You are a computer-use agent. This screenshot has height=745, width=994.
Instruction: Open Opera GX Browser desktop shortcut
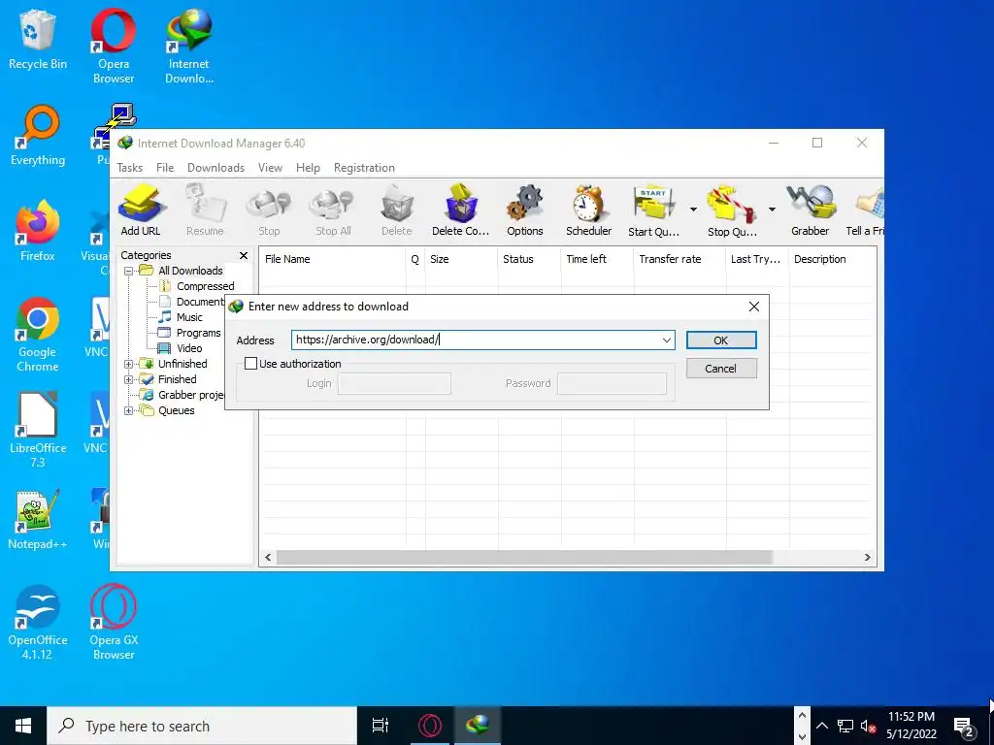click(114, 623)
